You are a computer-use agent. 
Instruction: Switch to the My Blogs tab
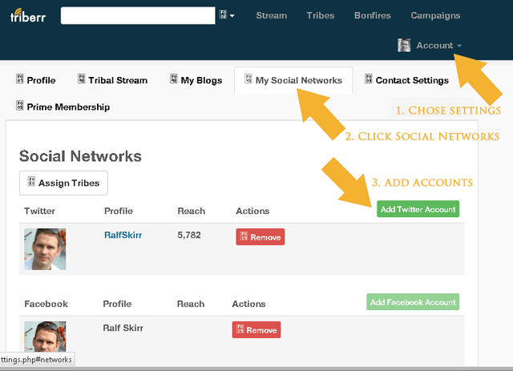196,80
